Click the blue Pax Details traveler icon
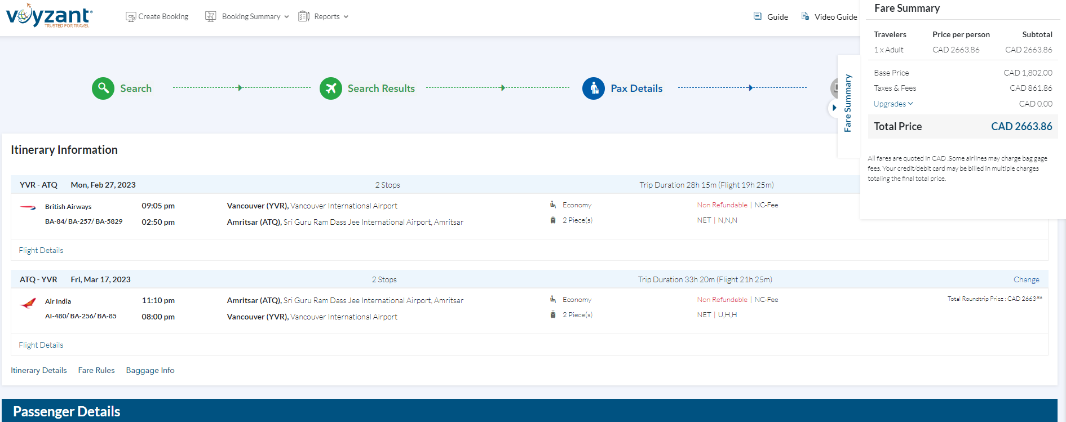Screen dimensions: 1066x422 pos(594,88)
